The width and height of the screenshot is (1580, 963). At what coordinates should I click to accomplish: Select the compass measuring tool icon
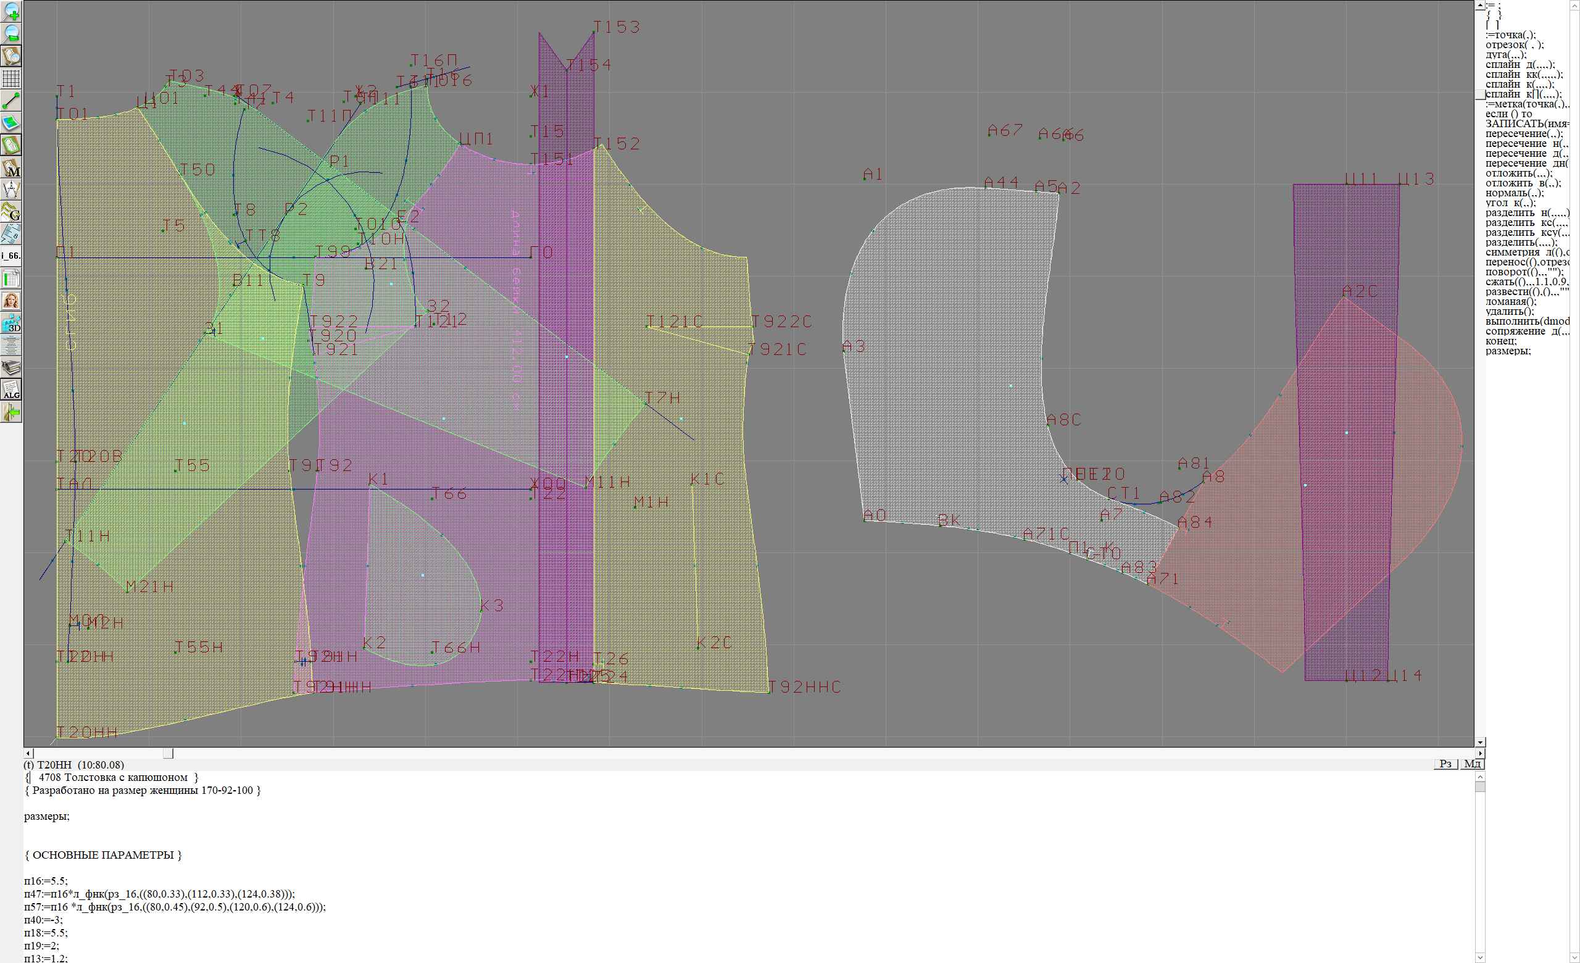click(x=11, y=190)
